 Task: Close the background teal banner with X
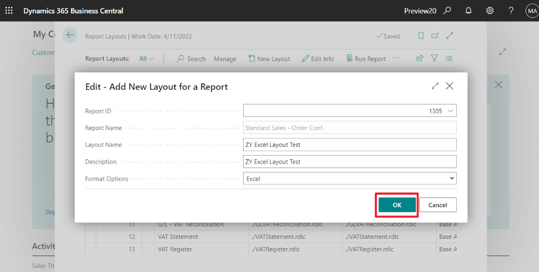click(499, 85)
